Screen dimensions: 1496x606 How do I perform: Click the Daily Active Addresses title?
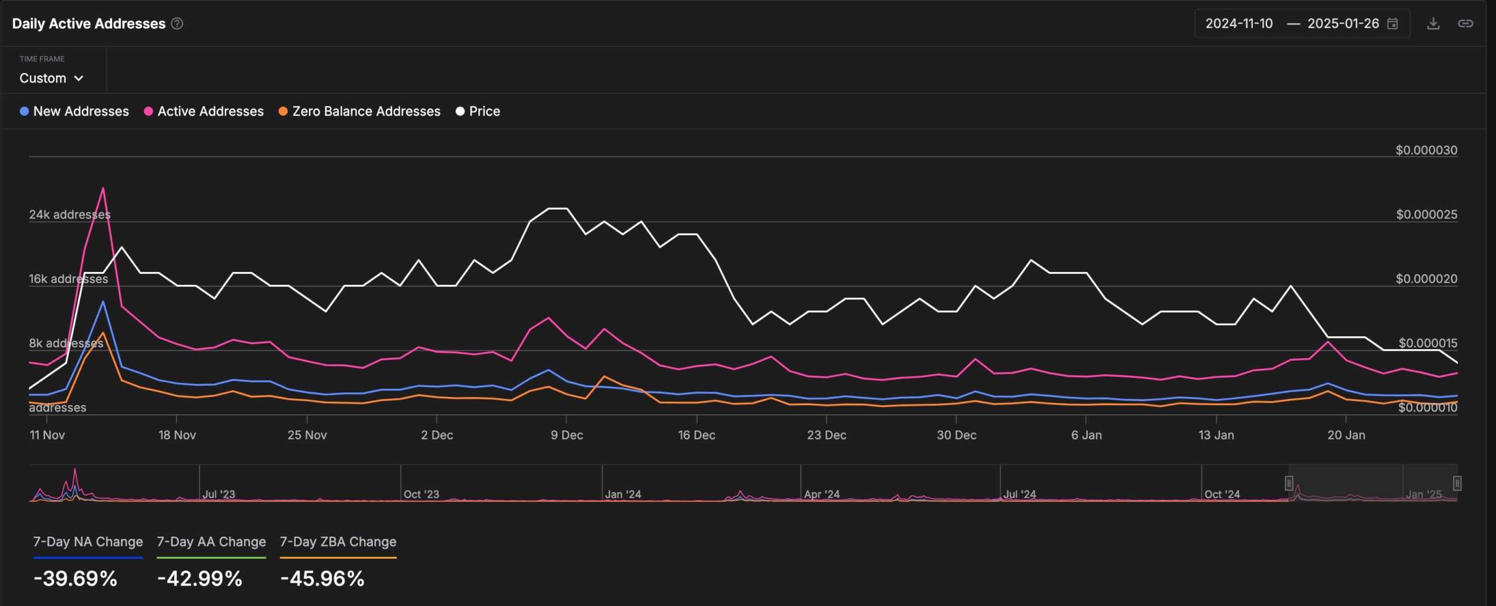(x=89, y=23)
